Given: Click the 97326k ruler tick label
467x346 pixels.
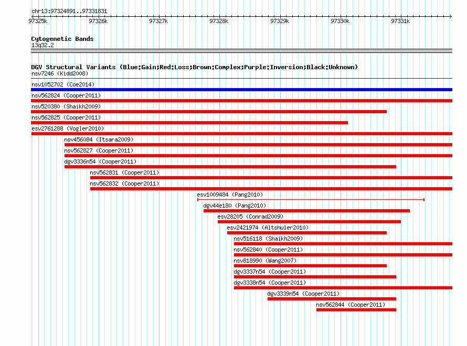Looking at the screenshot, I should point(98,21).
